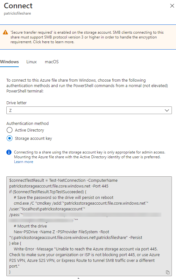Click the blue info icon
The width and height of the screenshot is (176, 279).
pyautogui.click(x=9, y=152)
